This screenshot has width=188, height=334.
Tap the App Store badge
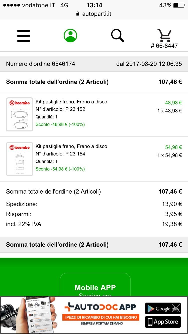pos(163,322)
